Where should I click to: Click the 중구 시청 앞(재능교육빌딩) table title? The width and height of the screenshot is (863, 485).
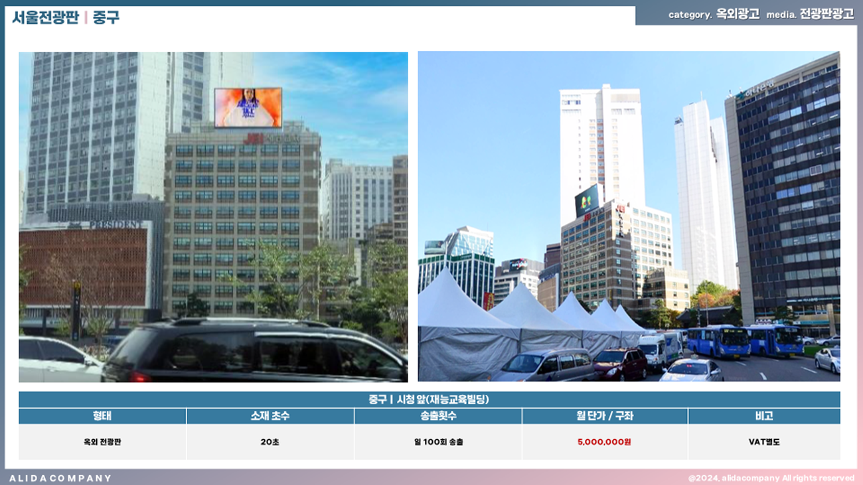[429, 399]
